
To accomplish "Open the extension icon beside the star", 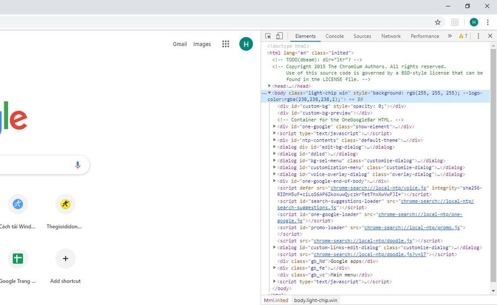I will pos(455,22).
